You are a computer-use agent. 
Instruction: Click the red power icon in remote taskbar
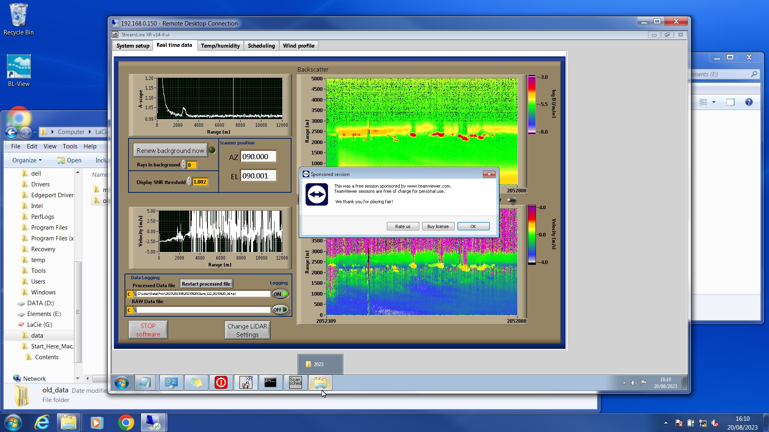click(221, 383)
